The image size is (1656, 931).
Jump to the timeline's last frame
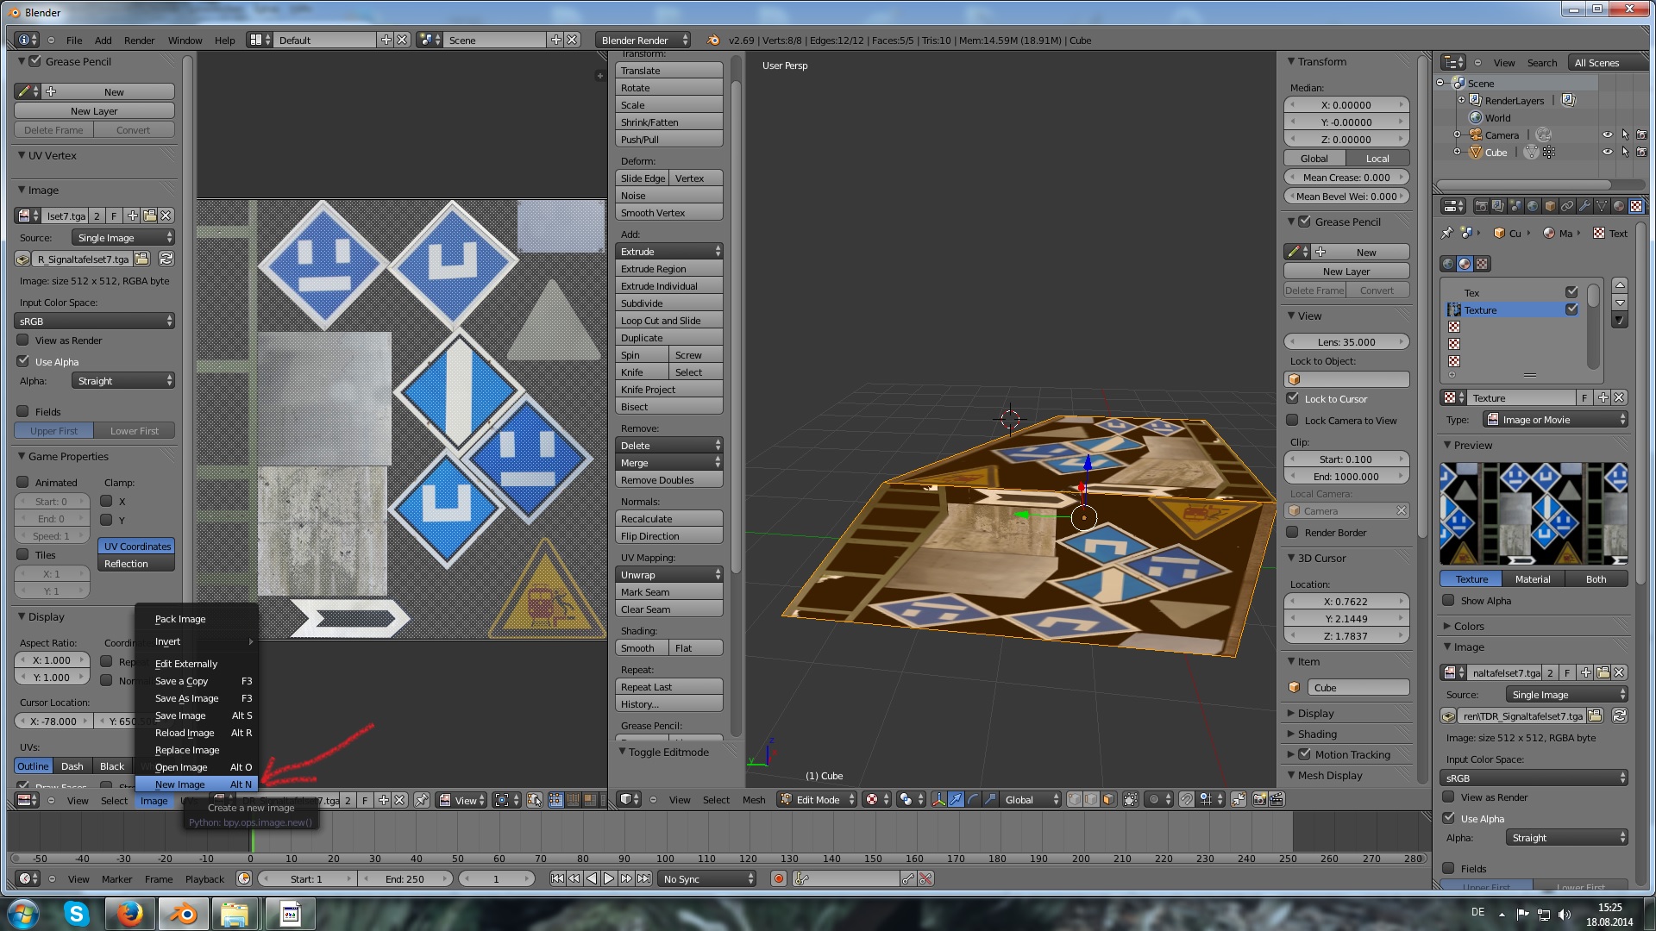coord(643,879)
